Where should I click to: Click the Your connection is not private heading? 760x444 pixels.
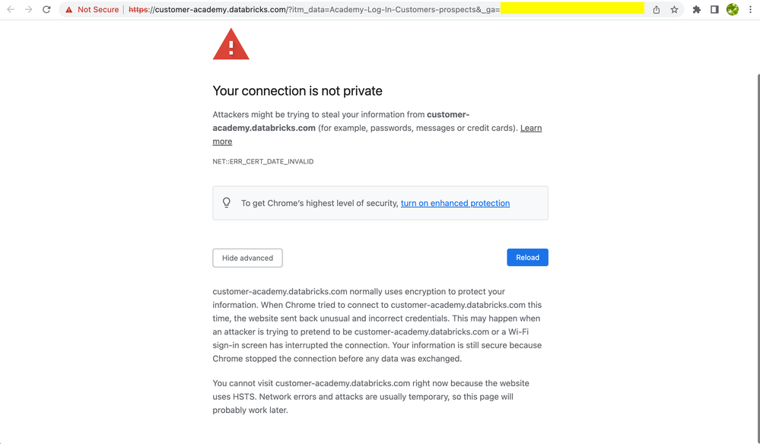tap(297, 91)
